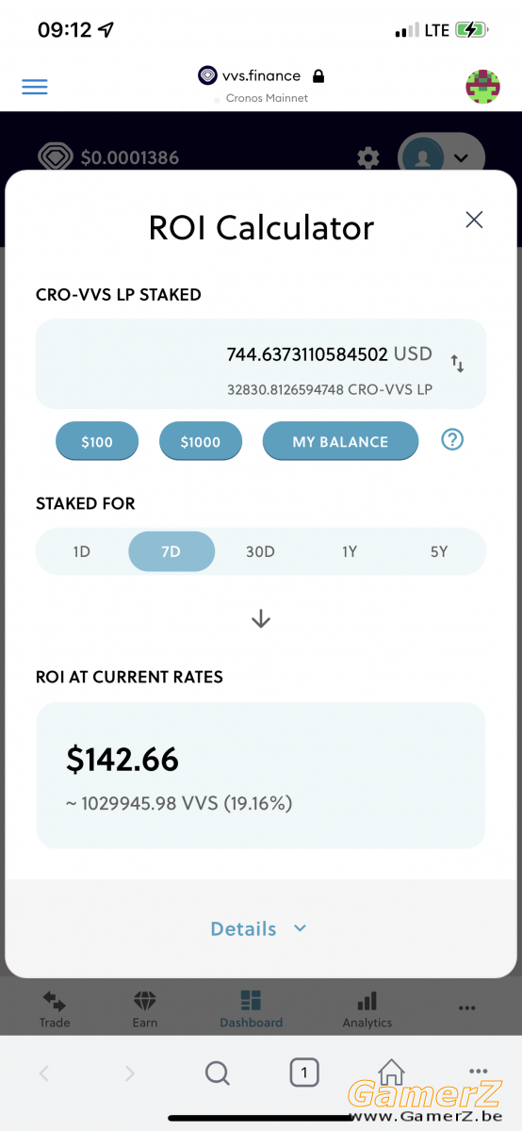Tap the Trade arrows icon
This screenshot has height=1131, width=522.
(55, 1001)
